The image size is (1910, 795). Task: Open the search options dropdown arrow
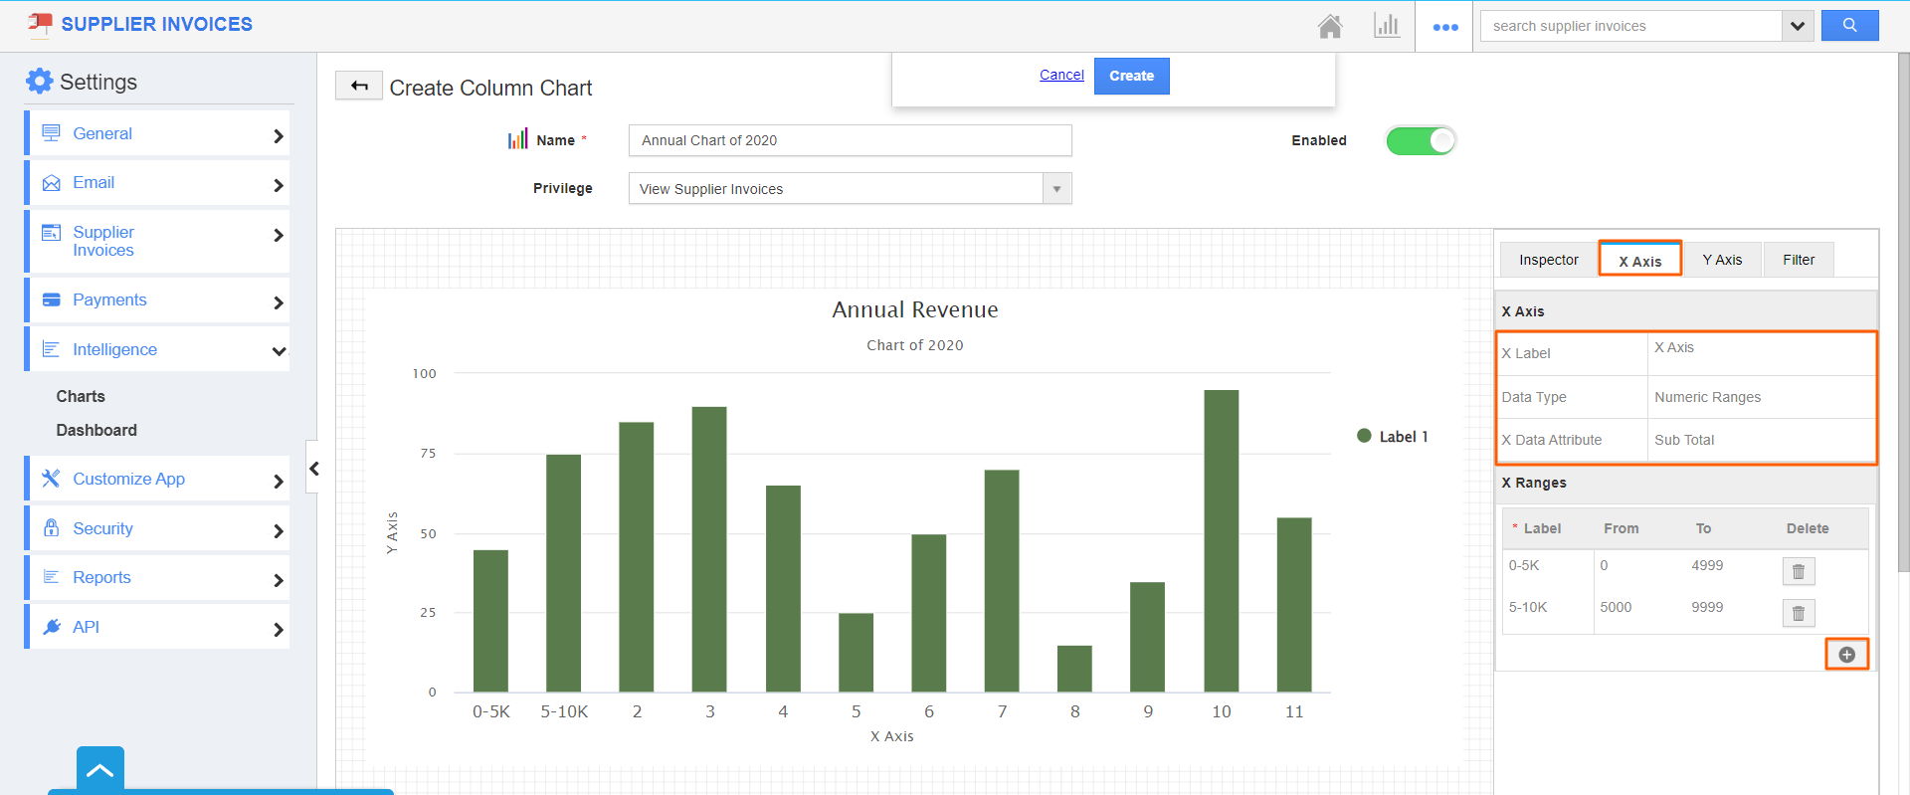coord(1797,26)
